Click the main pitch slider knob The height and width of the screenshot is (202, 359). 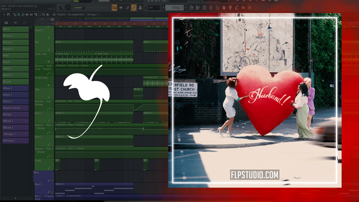coord(83,8)
